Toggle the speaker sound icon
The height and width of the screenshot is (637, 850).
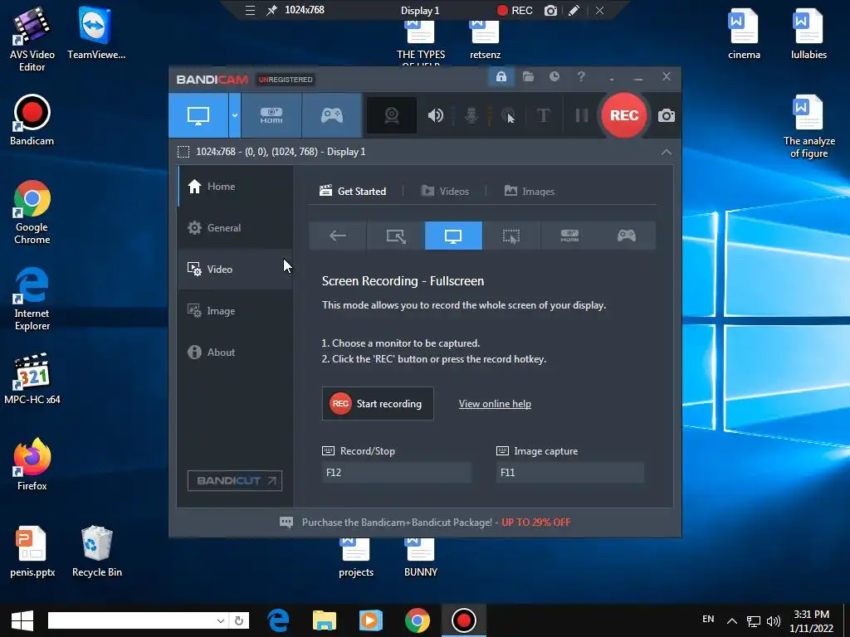[435, 115]
